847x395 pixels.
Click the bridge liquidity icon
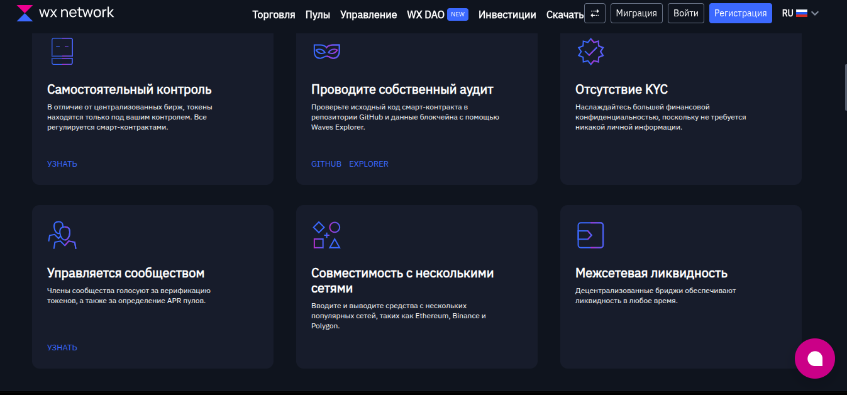click(590, 235)
